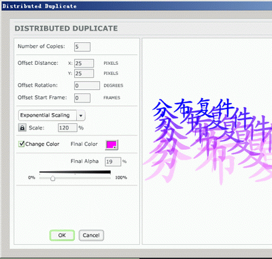Click the Change Color label
272x259 pixels.
pyautogui.click(x=42, y=144)
